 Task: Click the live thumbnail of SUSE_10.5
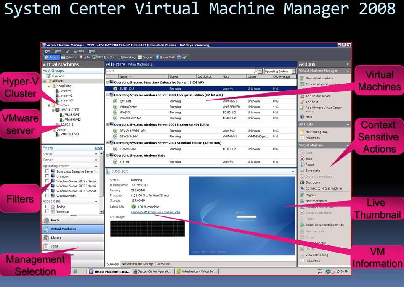tap(242, 216)
